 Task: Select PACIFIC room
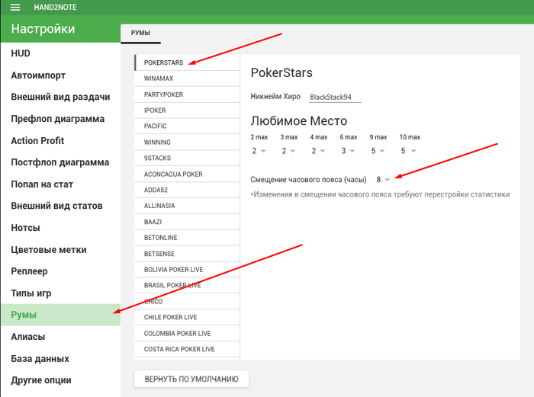187,126
